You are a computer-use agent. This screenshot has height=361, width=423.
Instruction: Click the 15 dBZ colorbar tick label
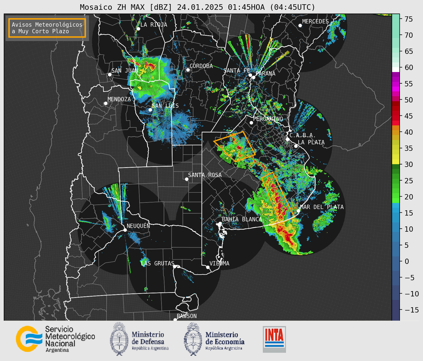[x=409, y=213]
